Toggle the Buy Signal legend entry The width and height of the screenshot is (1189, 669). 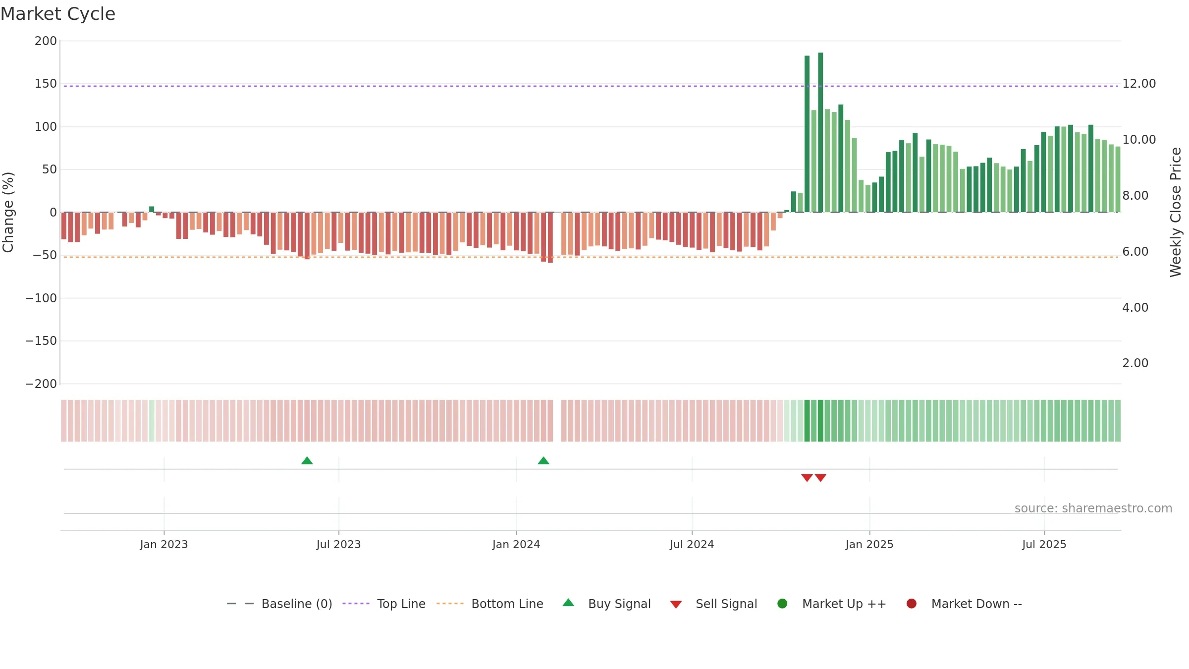[606, 604]
